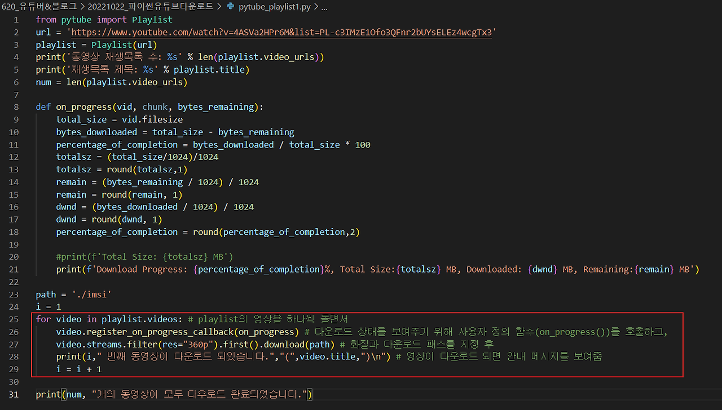Select line number 25 in the gutter
This screenshot has height=410, width=722.
14,319
